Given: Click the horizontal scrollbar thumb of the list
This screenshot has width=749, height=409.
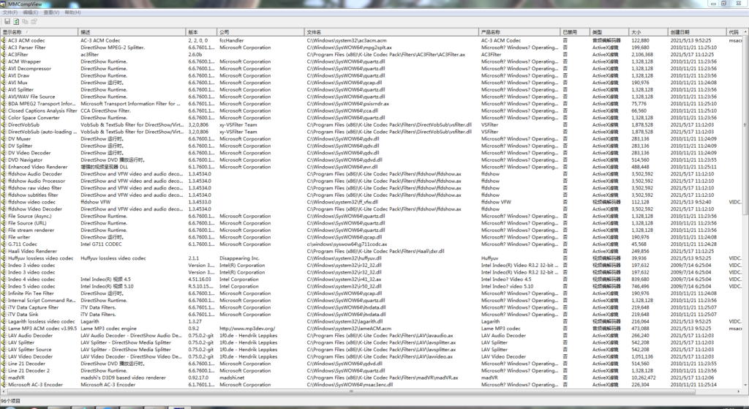Looking at the screenshot, I should [351, 391].
